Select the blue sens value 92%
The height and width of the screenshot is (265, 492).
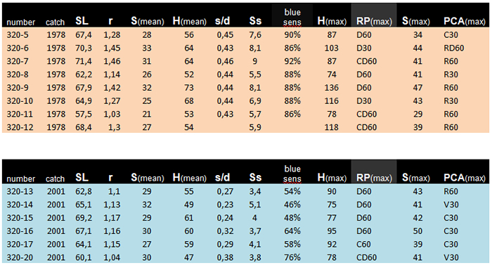(292, 61)
